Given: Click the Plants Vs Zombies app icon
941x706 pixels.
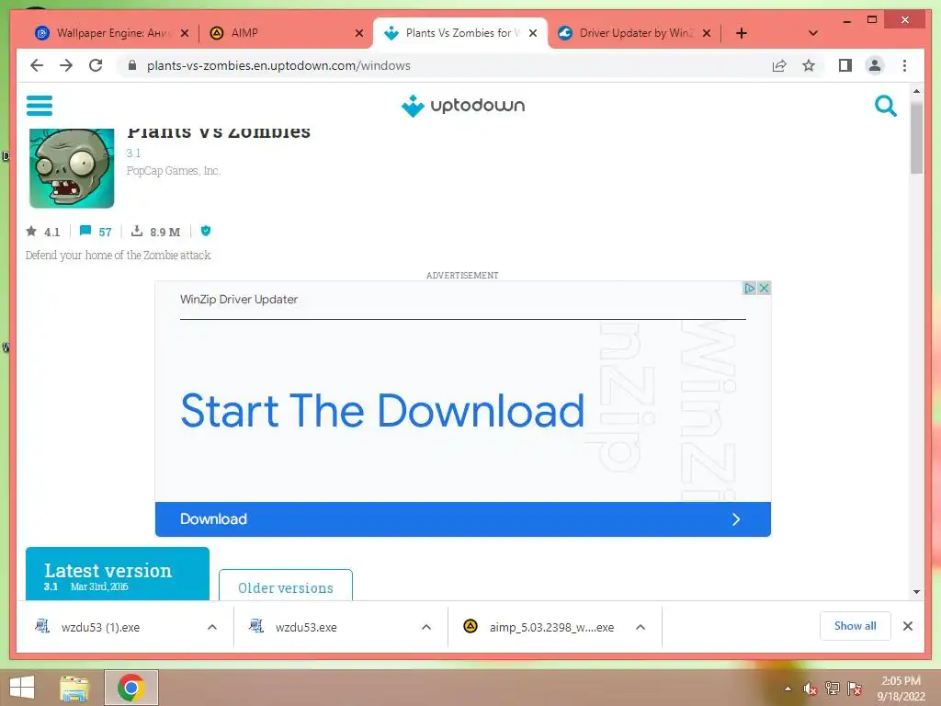Looking at the screenshot, I should (x=72, y=168).
